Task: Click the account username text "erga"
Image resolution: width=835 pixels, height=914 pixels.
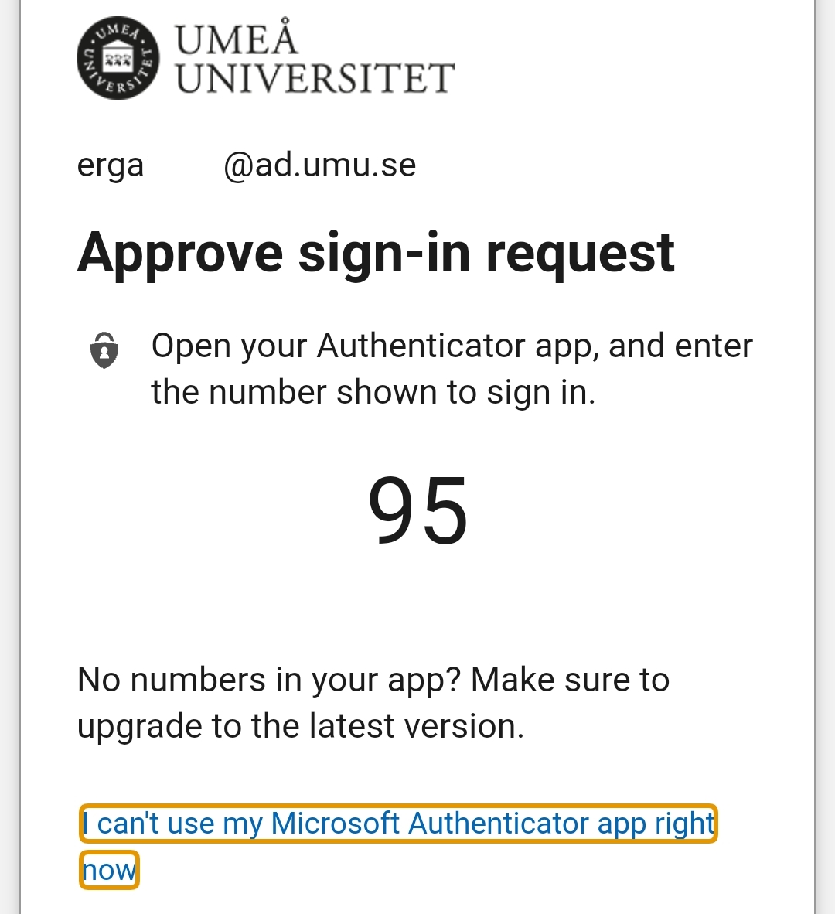Action: (110, 165)
